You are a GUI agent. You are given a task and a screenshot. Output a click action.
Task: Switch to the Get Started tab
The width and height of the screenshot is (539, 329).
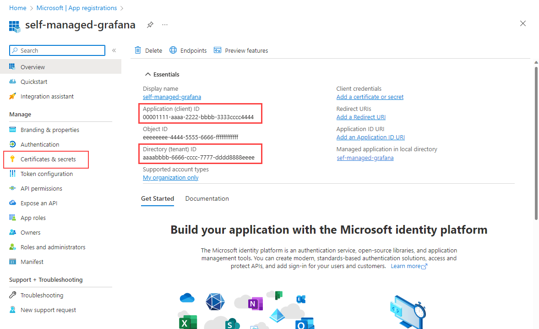pyautogui.click(x=158, y=198)
